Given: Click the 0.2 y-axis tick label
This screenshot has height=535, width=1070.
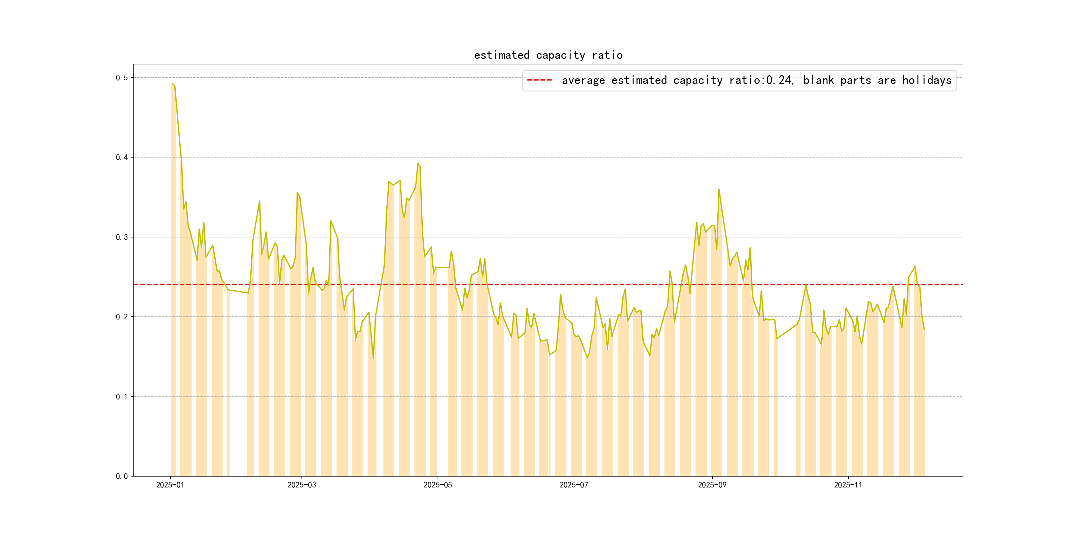Looking at the screenshot, I should point(122,317).
